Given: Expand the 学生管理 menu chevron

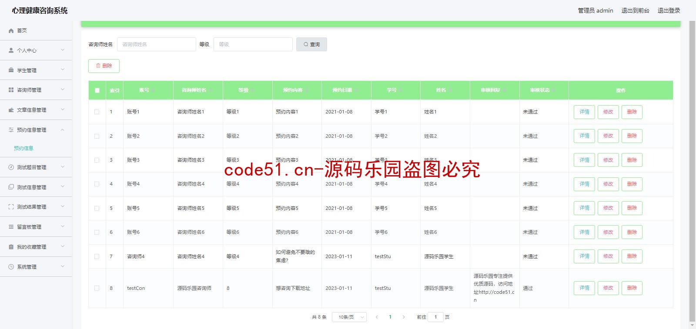Looking at the screenshot, I should tap(63, 70).
